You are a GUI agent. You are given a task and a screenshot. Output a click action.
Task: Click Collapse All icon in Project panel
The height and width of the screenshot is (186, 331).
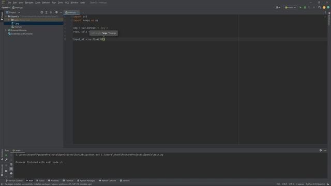[51, 12]
